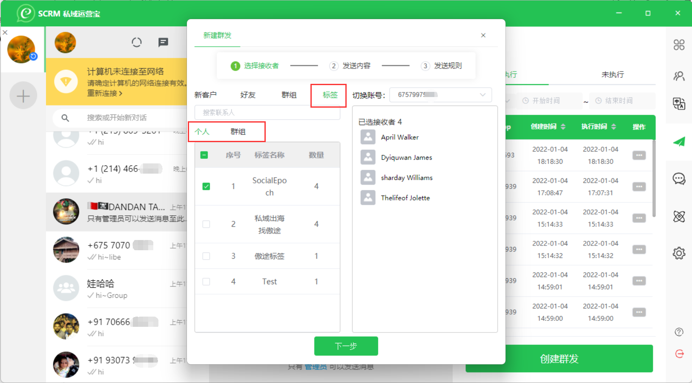Open the chat bubble icon in right sidebar
This screenshot has height=383, width=692.
(x=679, y=179)
